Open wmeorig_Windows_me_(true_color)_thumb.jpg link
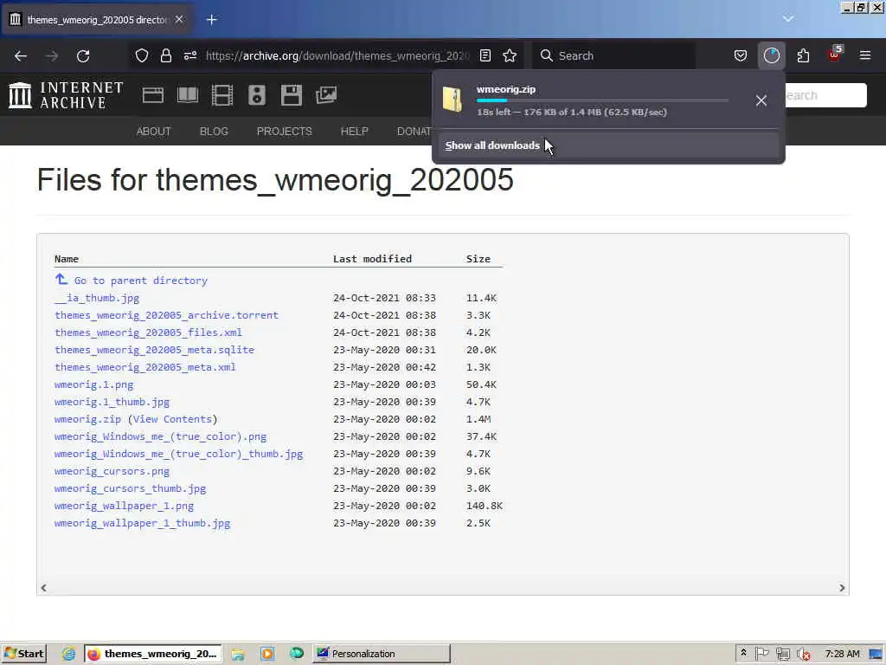This screenshot has height=665, width=886. click(x=178, y=454)
